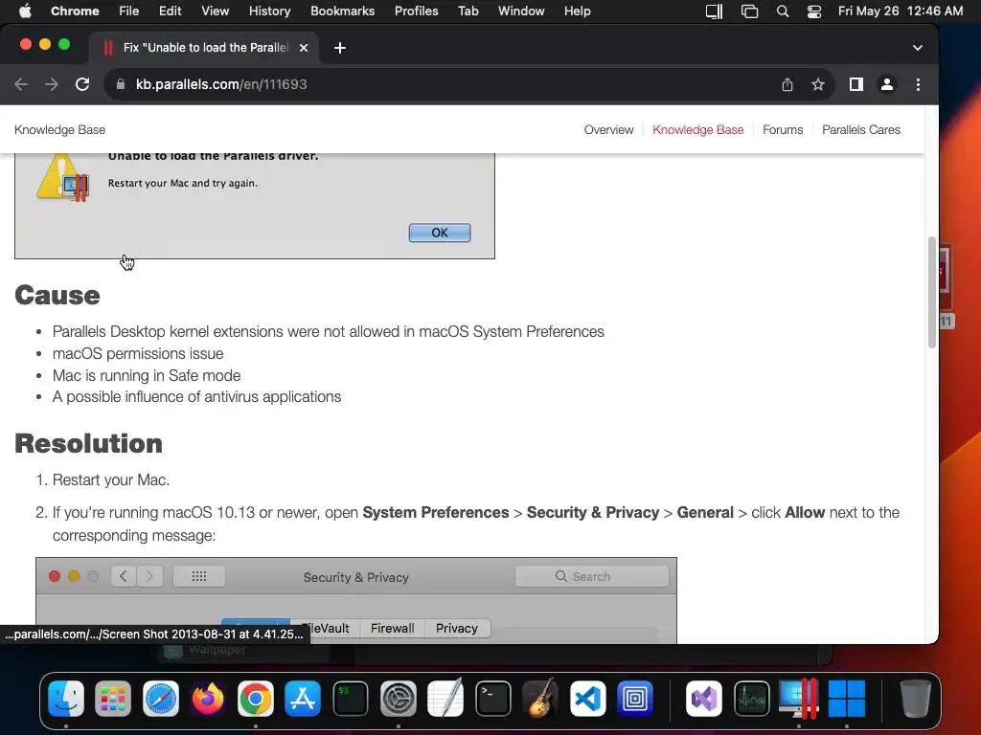Image resolution: width=981 pixels, height=735 pixels.
Task: Open the Chrome three-dot menu
Action: point(918,84)
